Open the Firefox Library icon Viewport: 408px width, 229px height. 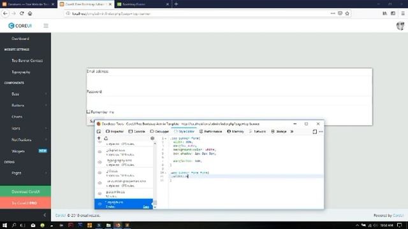pyautogui.click(x=385, y=13)
